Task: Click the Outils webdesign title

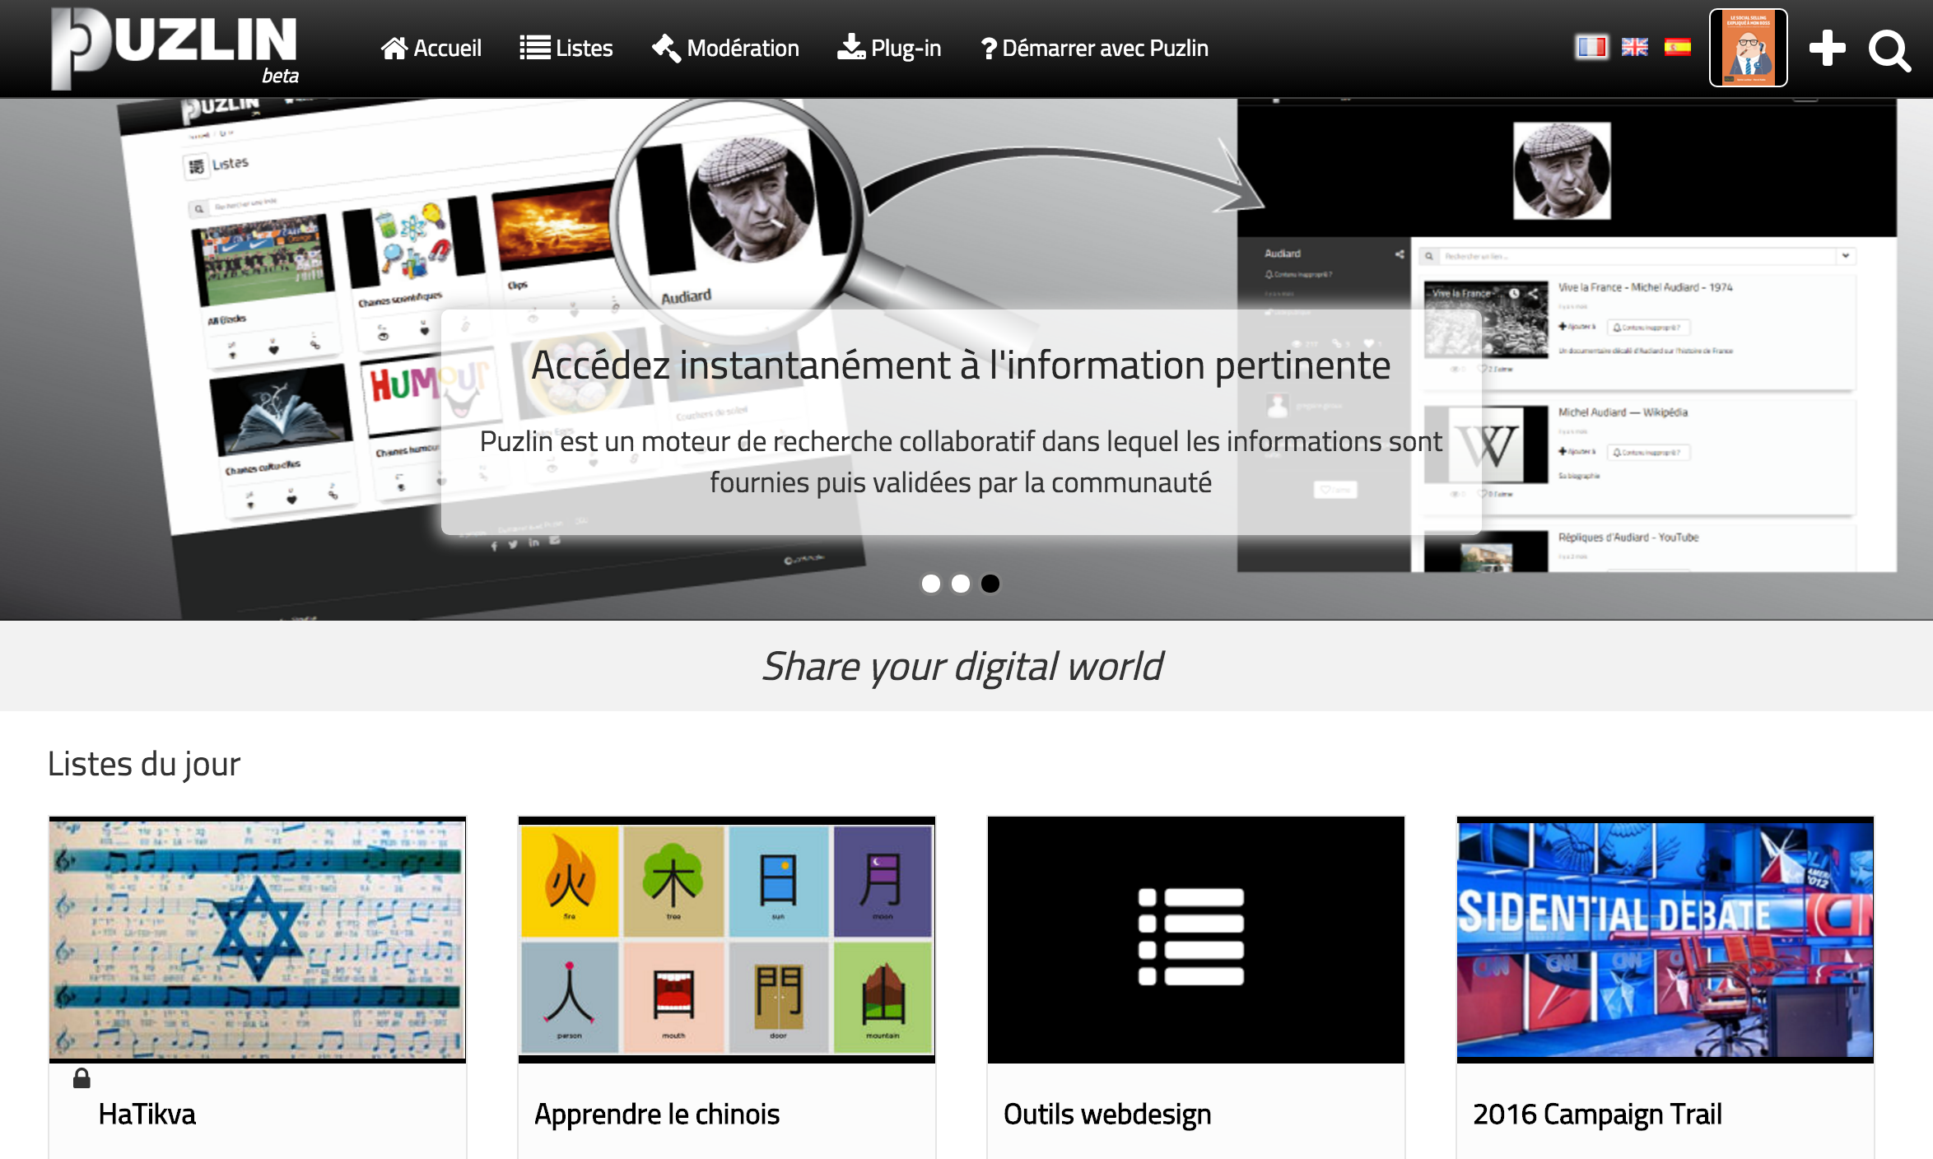Action: coord(1107,1115)
